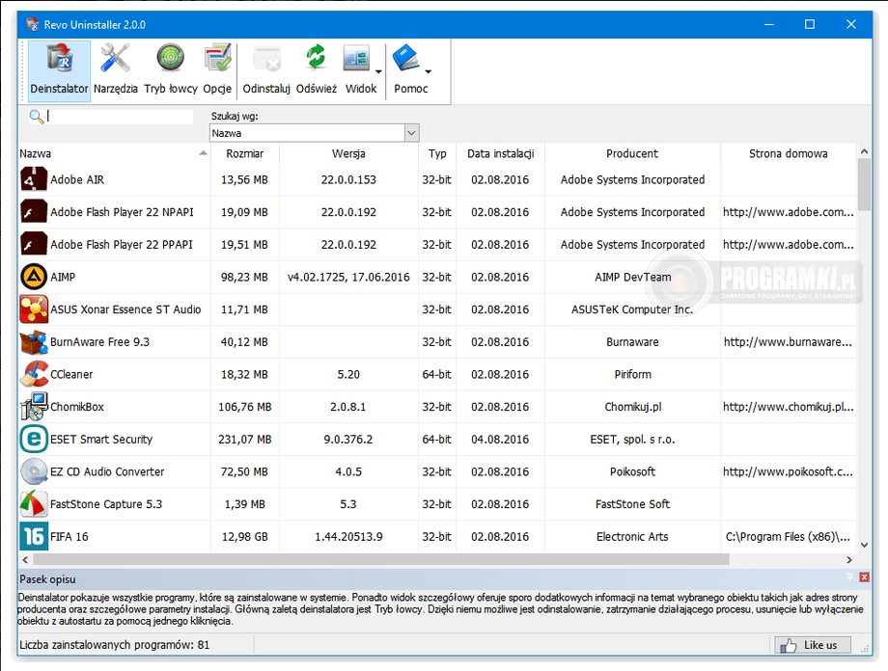Pin the Pasek opisu panel
This screenshot has height=671, width=888.
point(849,577)
